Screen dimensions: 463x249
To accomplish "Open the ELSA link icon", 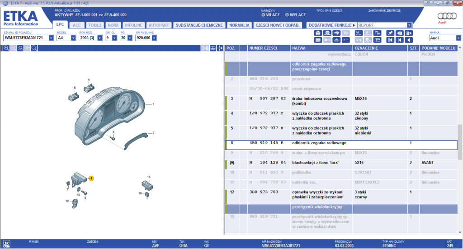I will click(359, 33).
